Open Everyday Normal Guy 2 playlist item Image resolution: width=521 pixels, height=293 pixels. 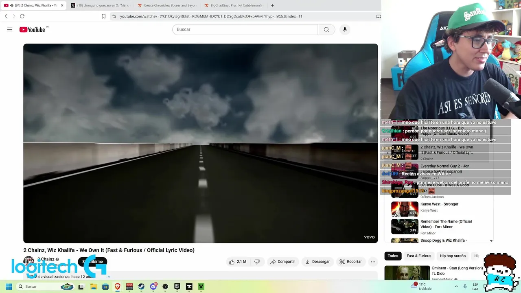click(x=445, y=168)
